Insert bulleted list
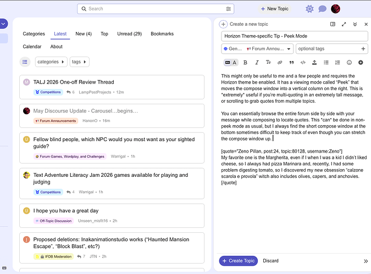The height and width of the screenshot is (274, 371). (x=326, y=63)
